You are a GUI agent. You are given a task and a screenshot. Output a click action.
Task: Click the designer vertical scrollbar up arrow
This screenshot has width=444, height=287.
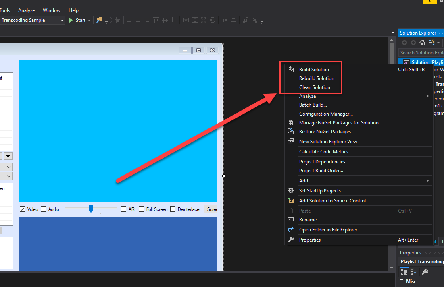tap(392, 40)
